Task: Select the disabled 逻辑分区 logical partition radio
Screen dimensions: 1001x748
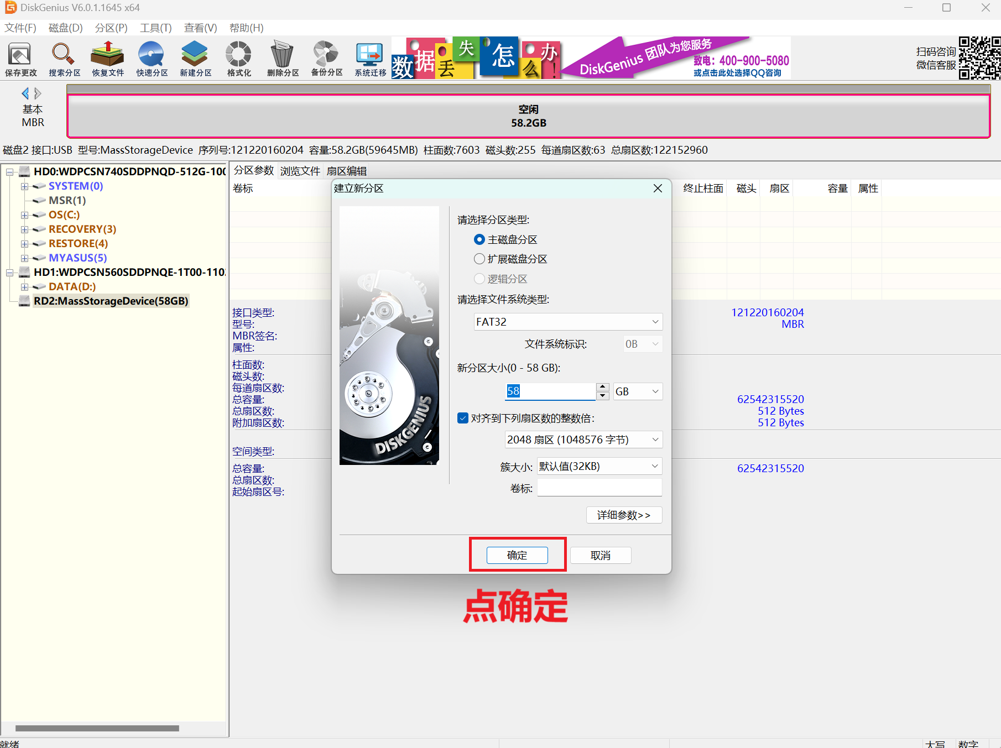Action: 479,279
